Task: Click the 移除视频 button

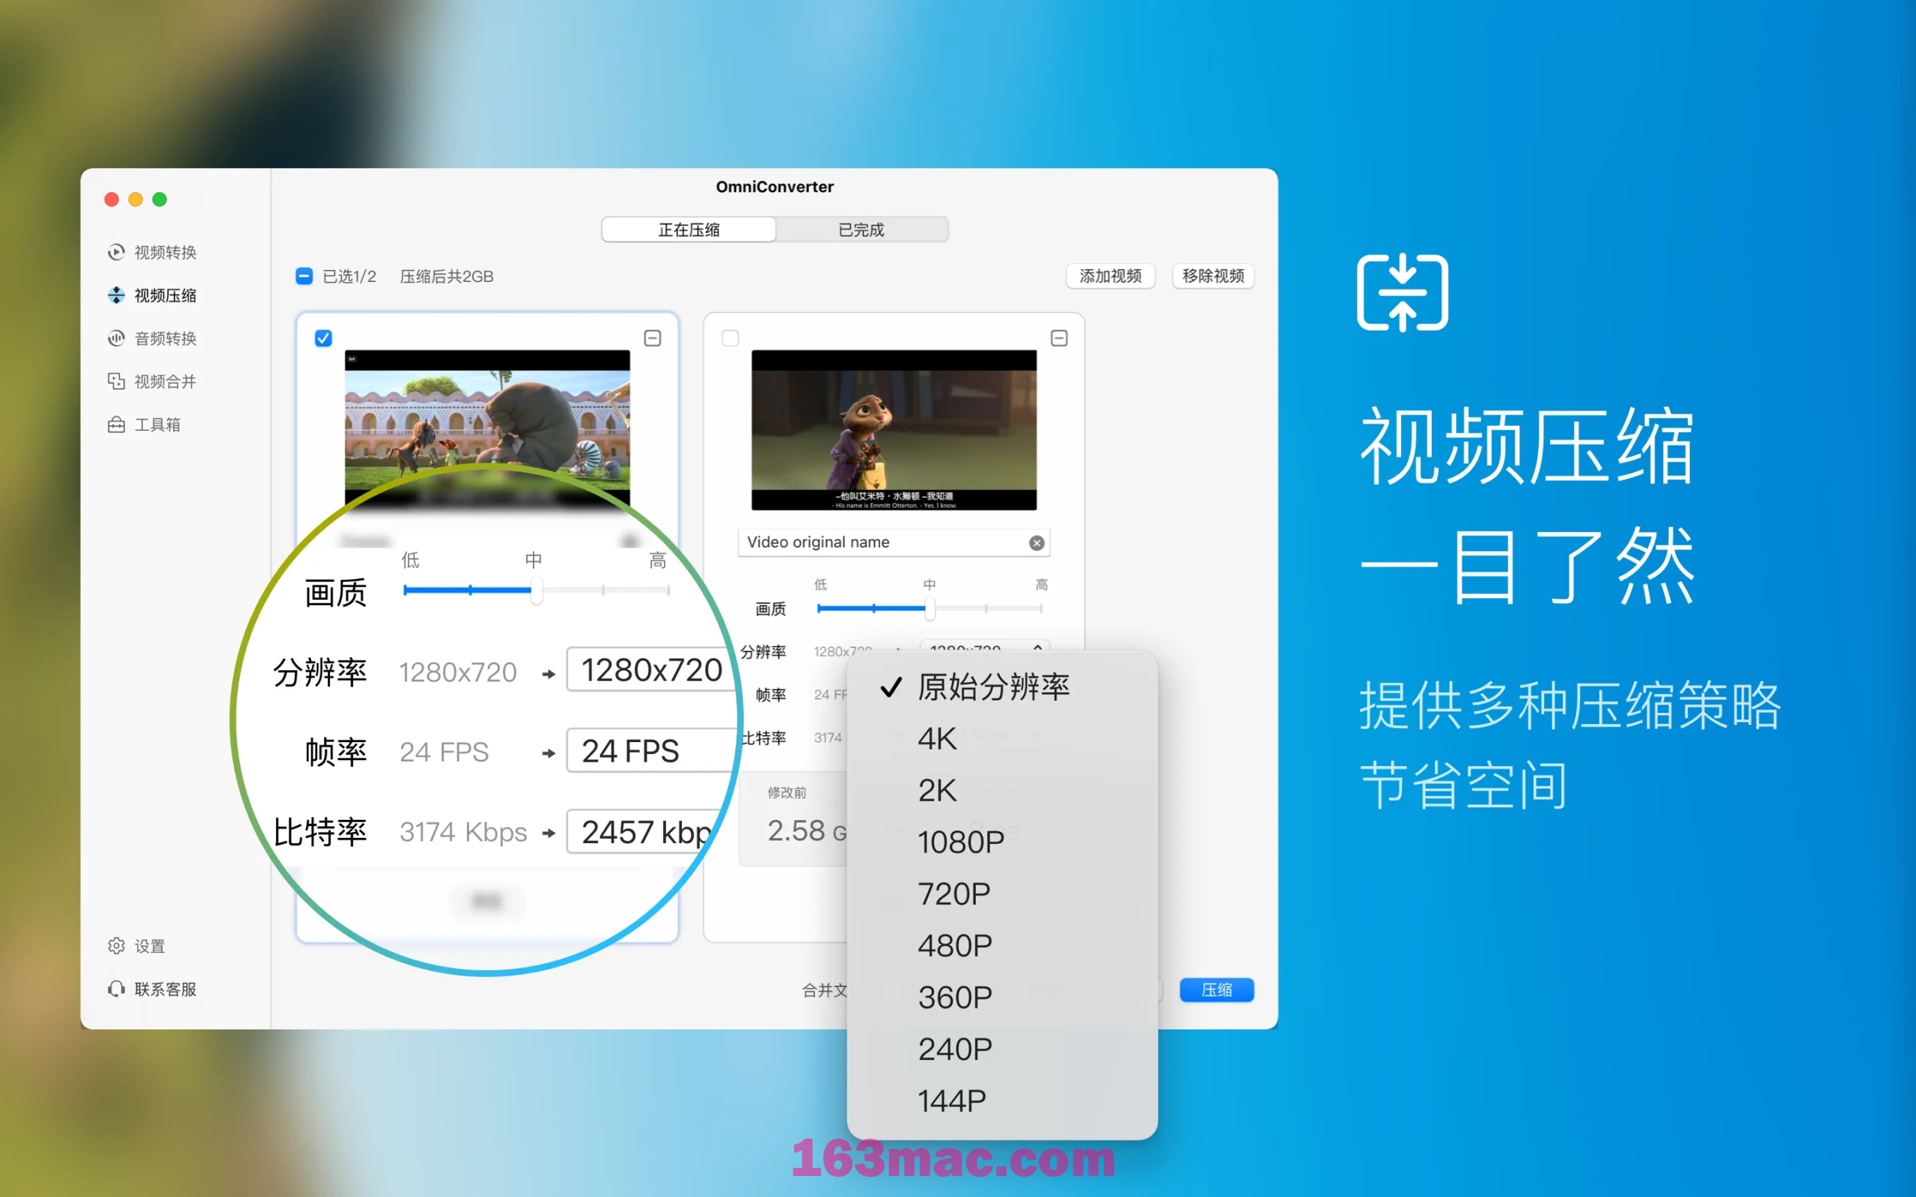Action: point(1213,275)
